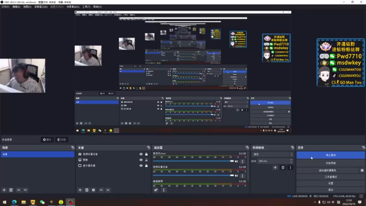Delete selected source with trash icon
The width and height of the screenshot is (366, 206).
(x=87, y=190)
